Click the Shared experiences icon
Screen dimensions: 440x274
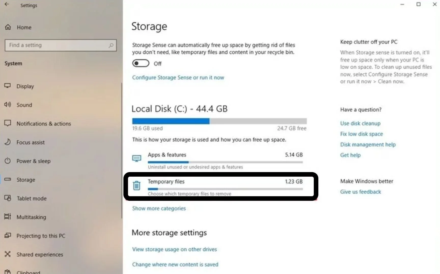(8, 254)
